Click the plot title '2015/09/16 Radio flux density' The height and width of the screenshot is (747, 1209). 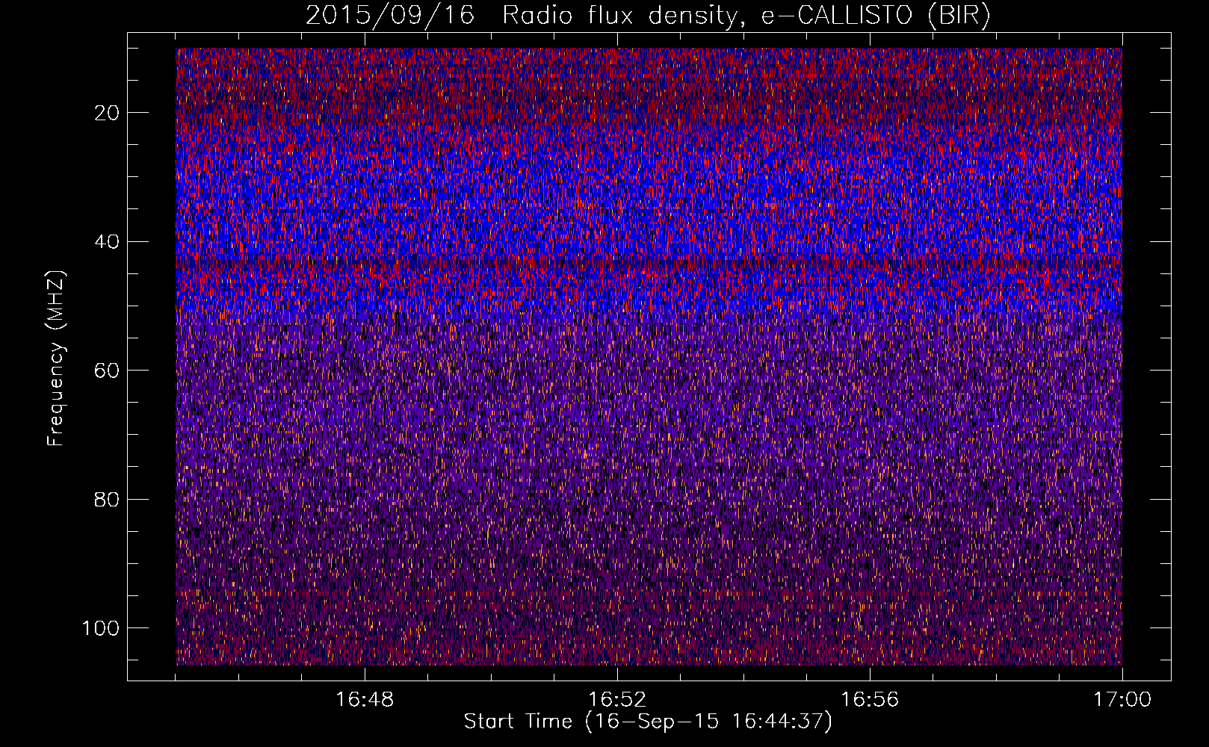tap(648, 16)
